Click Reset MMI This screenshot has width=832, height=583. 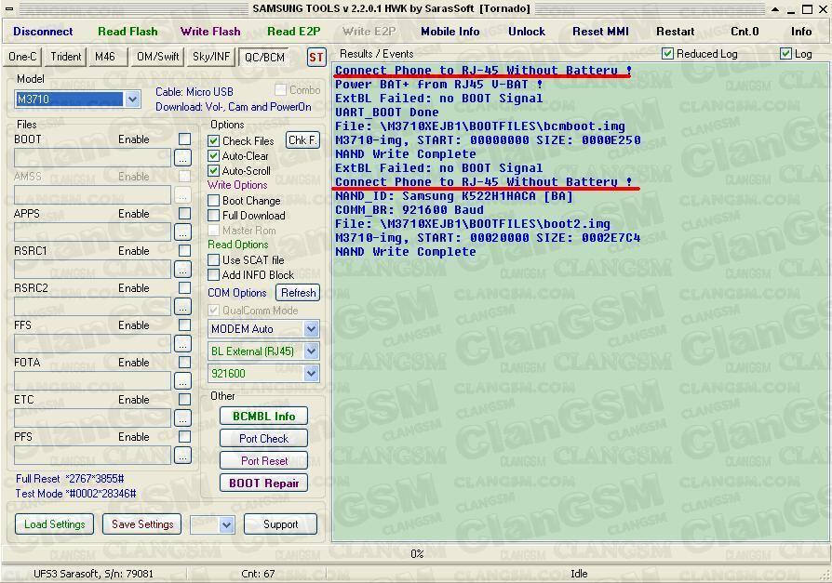600,32
